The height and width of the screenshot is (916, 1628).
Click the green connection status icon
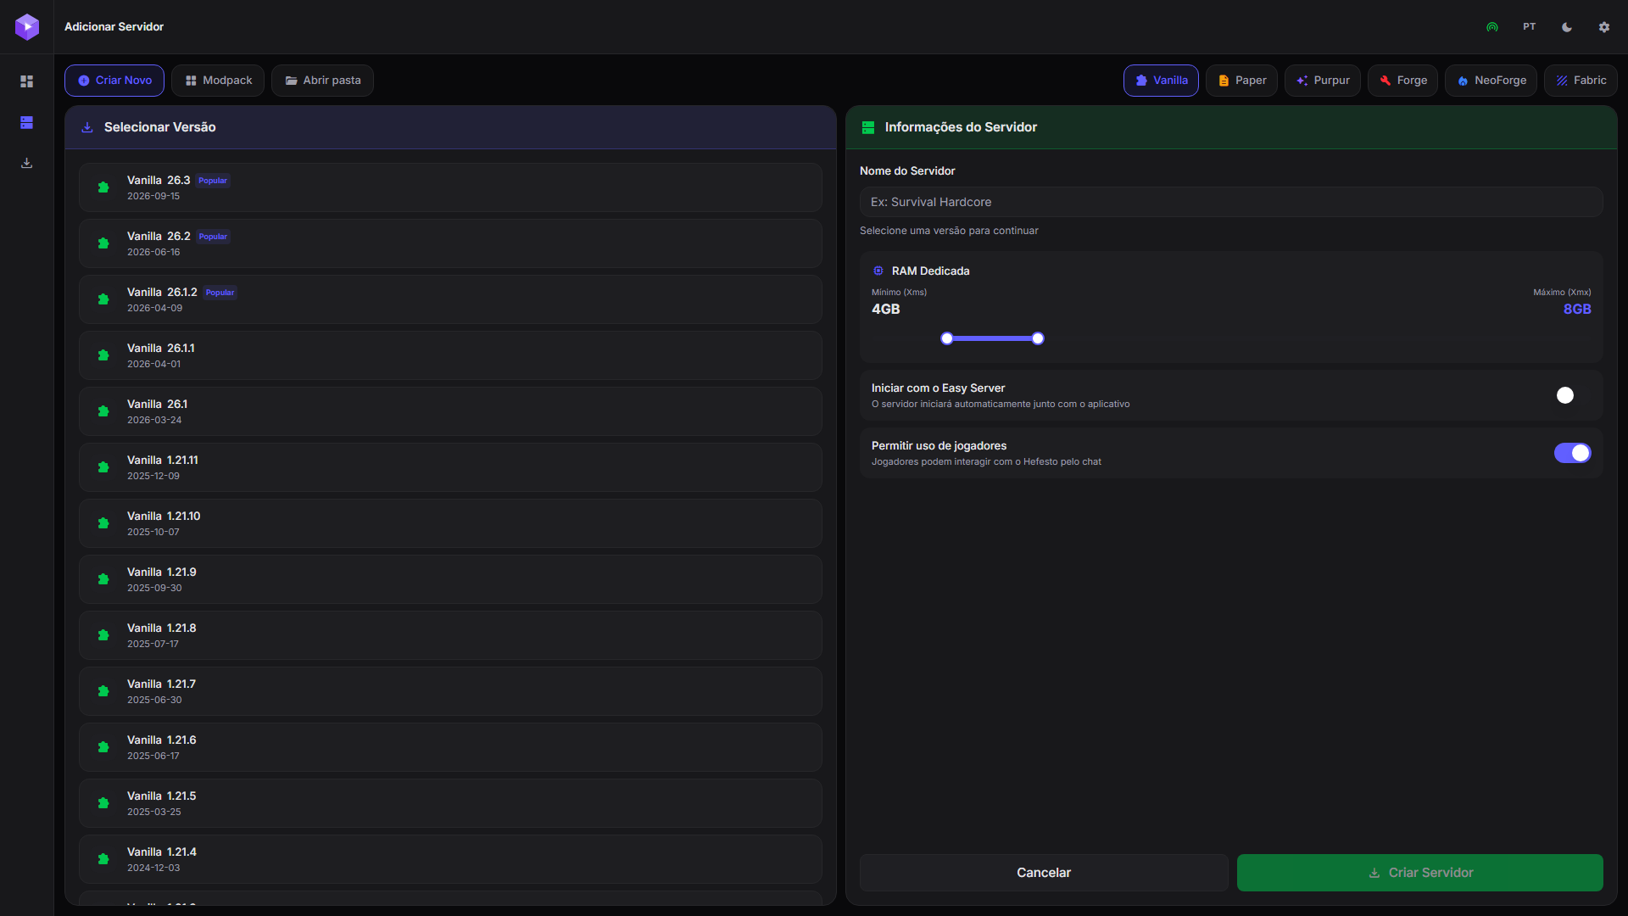click(1492, 27)
